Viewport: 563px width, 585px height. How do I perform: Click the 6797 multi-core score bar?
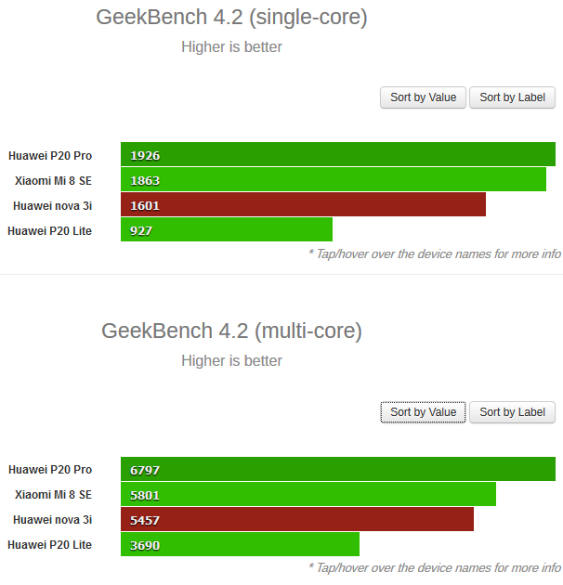coord(338,470)
